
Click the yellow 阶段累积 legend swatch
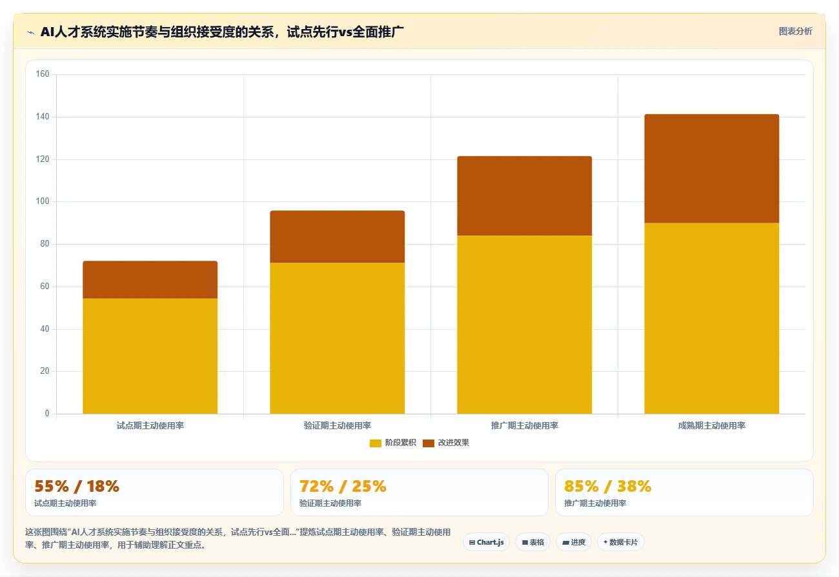point(376,443)
